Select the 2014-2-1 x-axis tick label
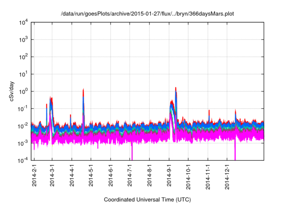The height and width of the screenshot is (204, 291). coord(33,176)
